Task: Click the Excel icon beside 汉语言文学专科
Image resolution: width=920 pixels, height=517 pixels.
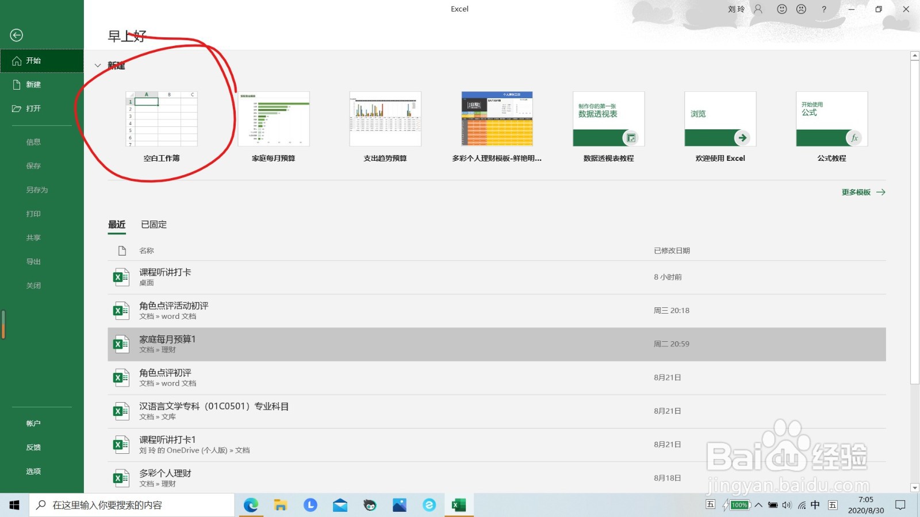Action: click(121, 411)
